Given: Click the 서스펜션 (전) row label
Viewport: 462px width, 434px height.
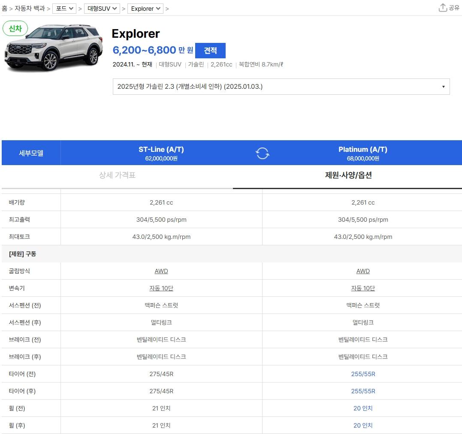Looking at the screenshot, I should [25, 305].
